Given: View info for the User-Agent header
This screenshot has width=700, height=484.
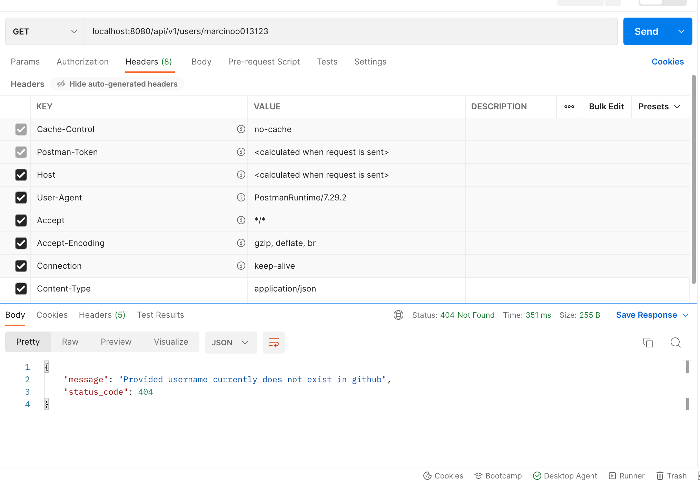Looking at the screenshot, I should click(x=241, y=197).
